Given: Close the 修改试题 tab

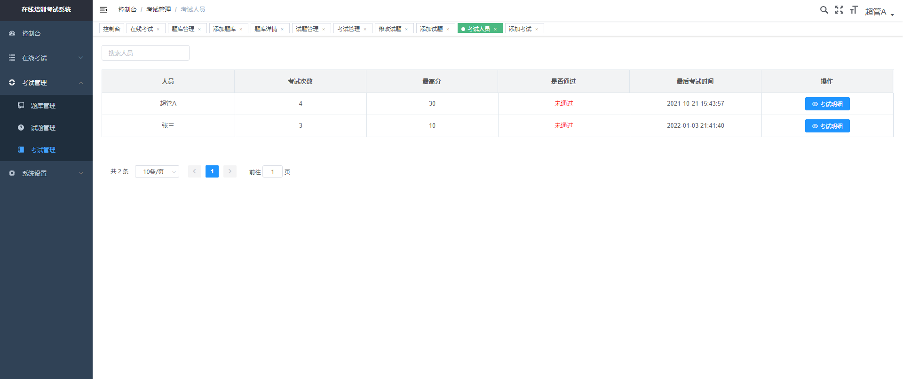Looking at the screenshot, I should (406, 29).
